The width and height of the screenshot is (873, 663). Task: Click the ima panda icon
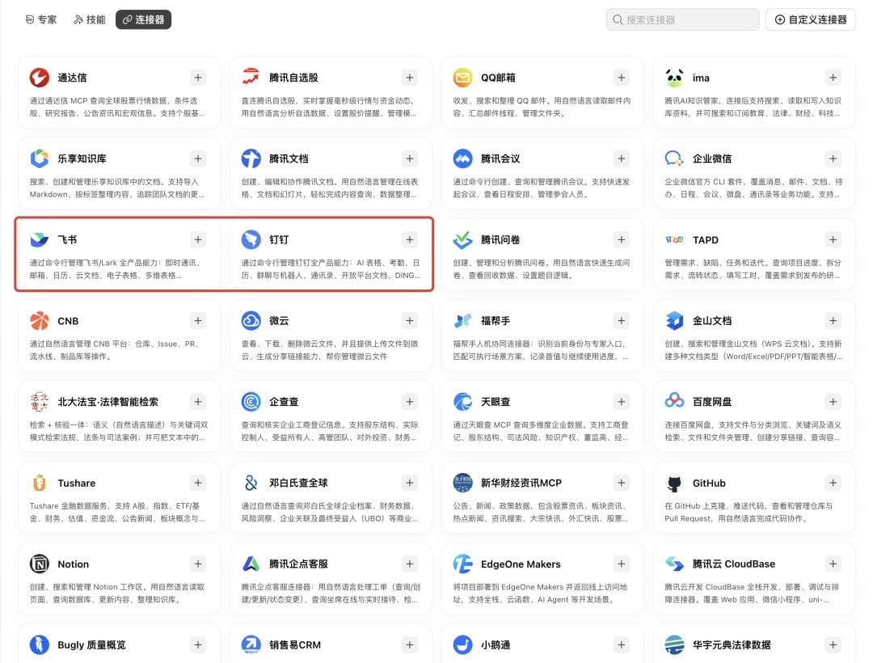(674, 78)
